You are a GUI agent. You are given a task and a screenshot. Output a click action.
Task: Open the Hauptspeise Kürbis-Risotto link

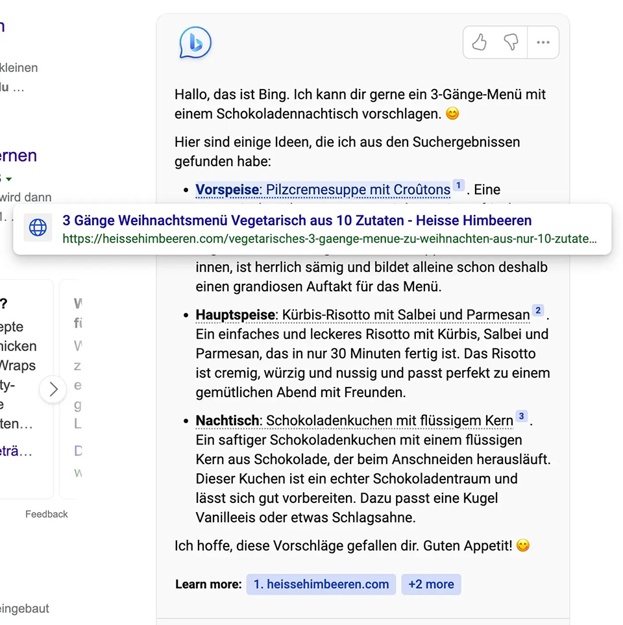tap(363, 315)
